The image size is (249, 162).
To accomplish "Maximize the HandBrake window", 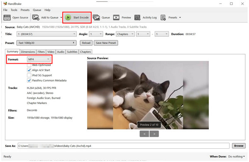I will (x=232, y=4).
